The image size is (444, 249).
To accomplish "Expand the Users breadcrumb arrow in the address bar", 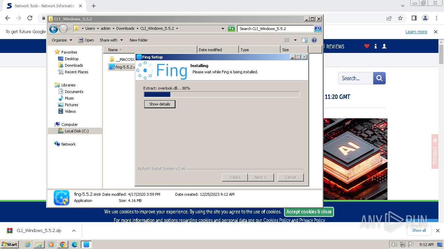I will tap(98, 29).
